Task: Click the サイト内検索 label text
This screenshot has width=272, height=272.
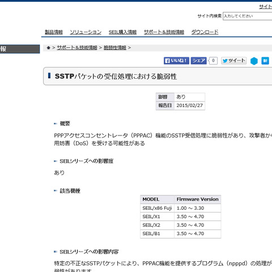Action: pyautogui.click(x=210, y=16)
